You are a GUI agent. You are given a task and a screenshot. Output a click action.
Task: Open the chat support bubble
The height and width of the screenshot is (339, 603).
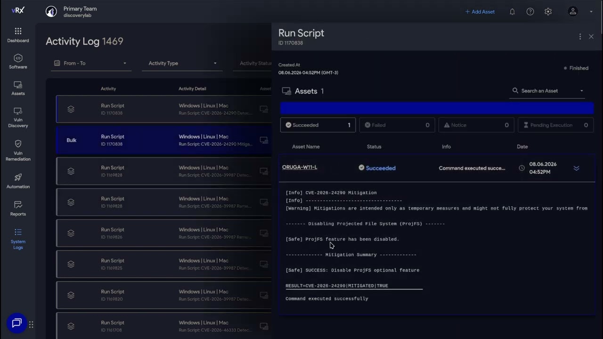pyautogui.click(x=17, y=323)
